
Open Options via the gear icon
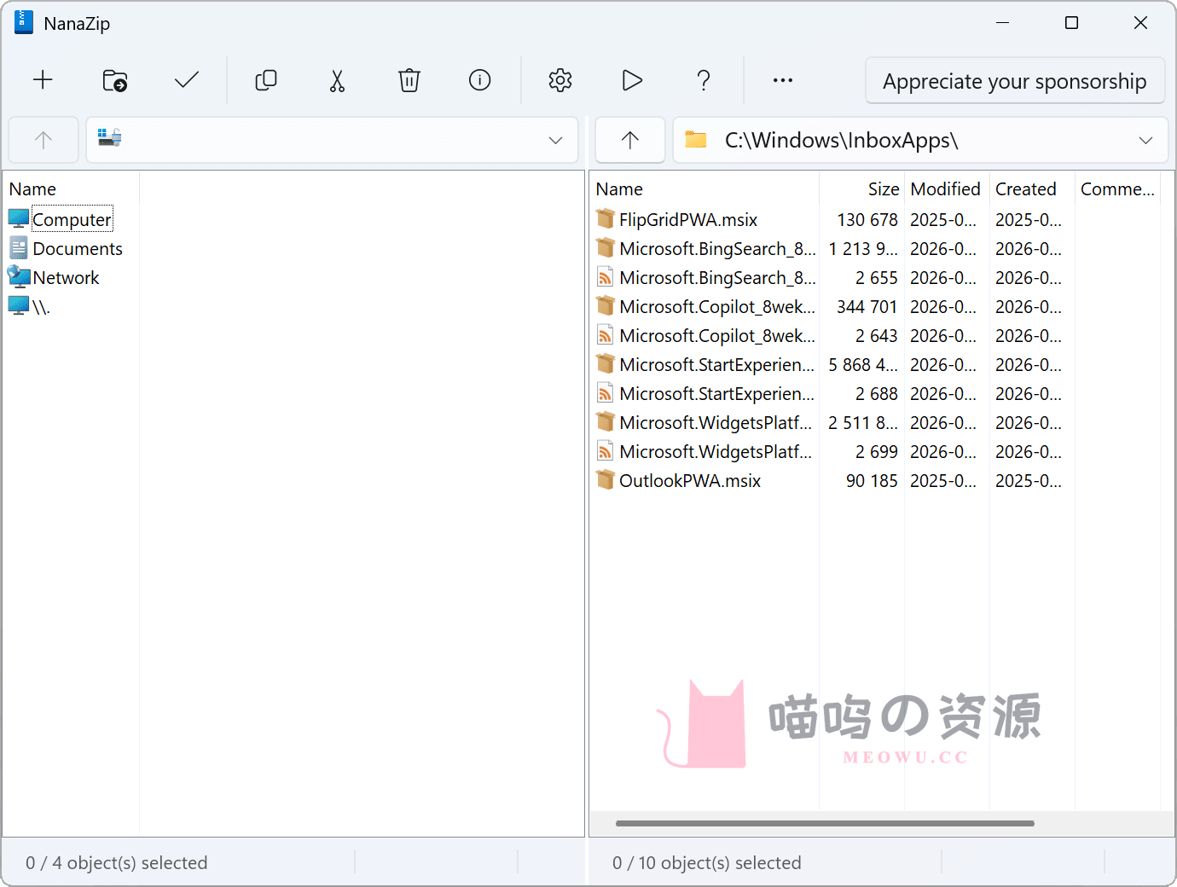point(560,80)
